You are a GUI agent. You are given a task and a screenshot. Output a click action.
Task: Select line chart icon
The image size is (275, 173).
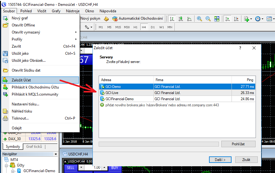(x=189, y=19)
